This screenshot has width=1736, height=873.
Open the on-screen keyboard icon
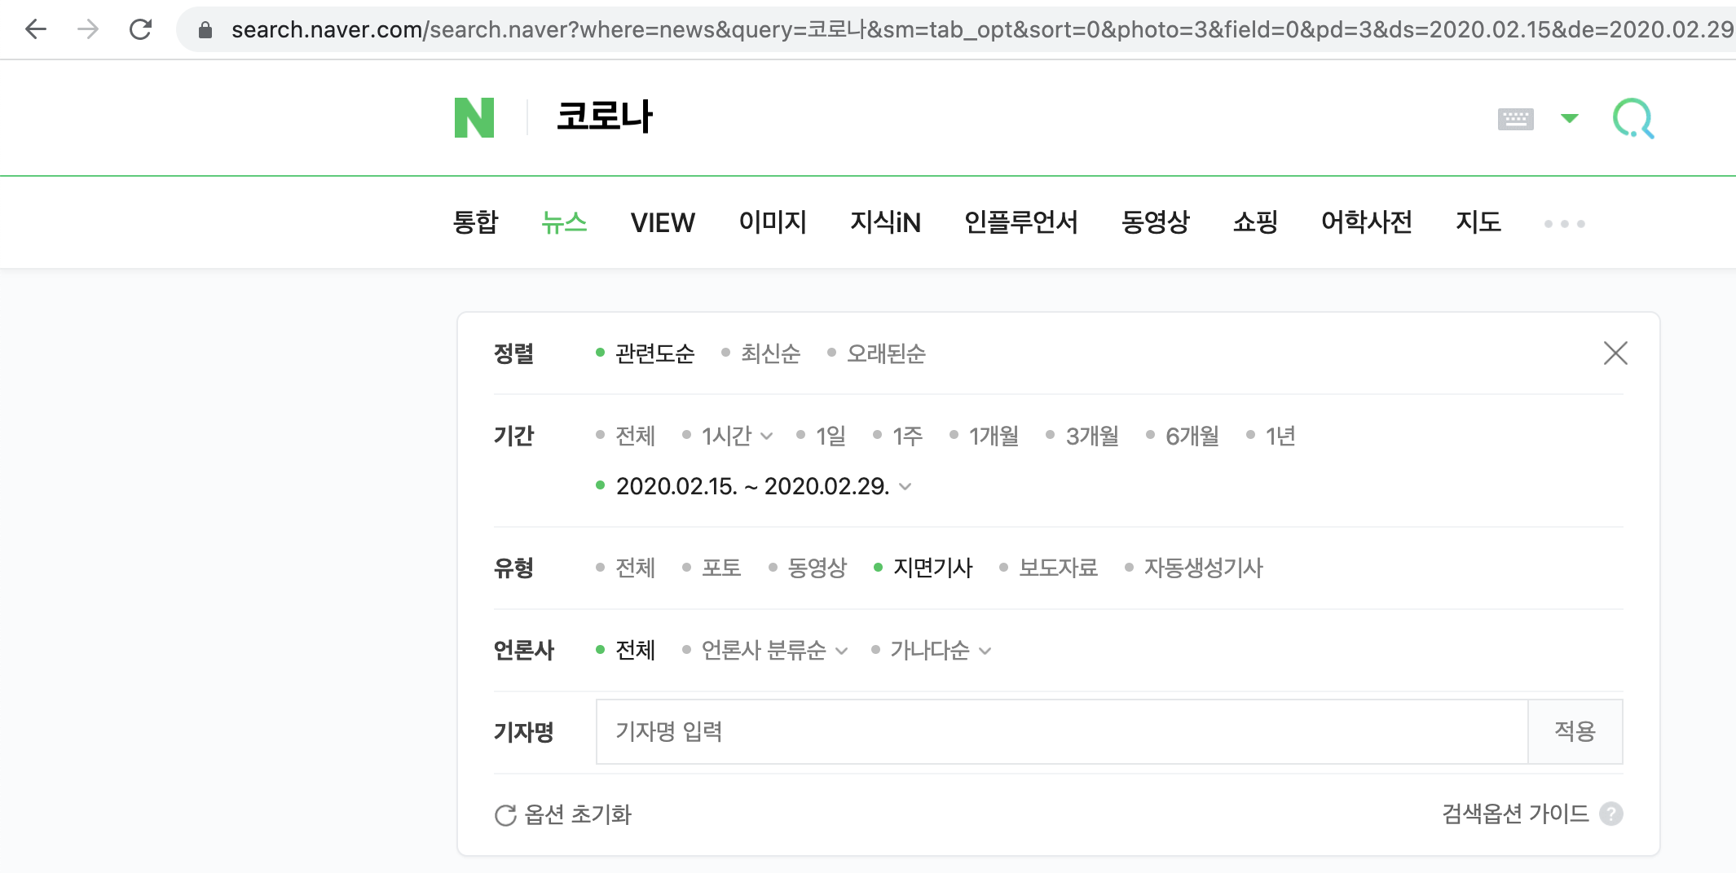pyautogui.click(x=1516, y=119)
